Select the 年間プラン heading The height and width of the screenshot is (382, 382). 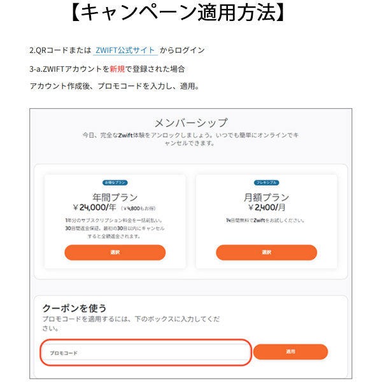tap(115, 197)
